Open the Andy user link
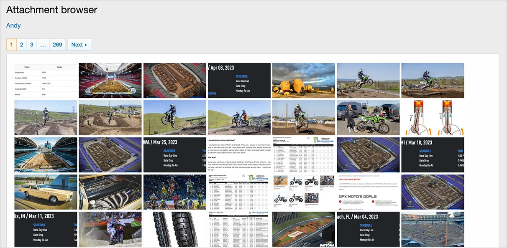 tap(13, 25)
